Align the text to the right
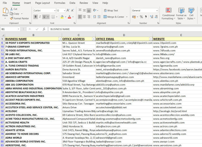The width and height of the screenshot is (202, 147). pyautogui.click(x=89, y=17)
